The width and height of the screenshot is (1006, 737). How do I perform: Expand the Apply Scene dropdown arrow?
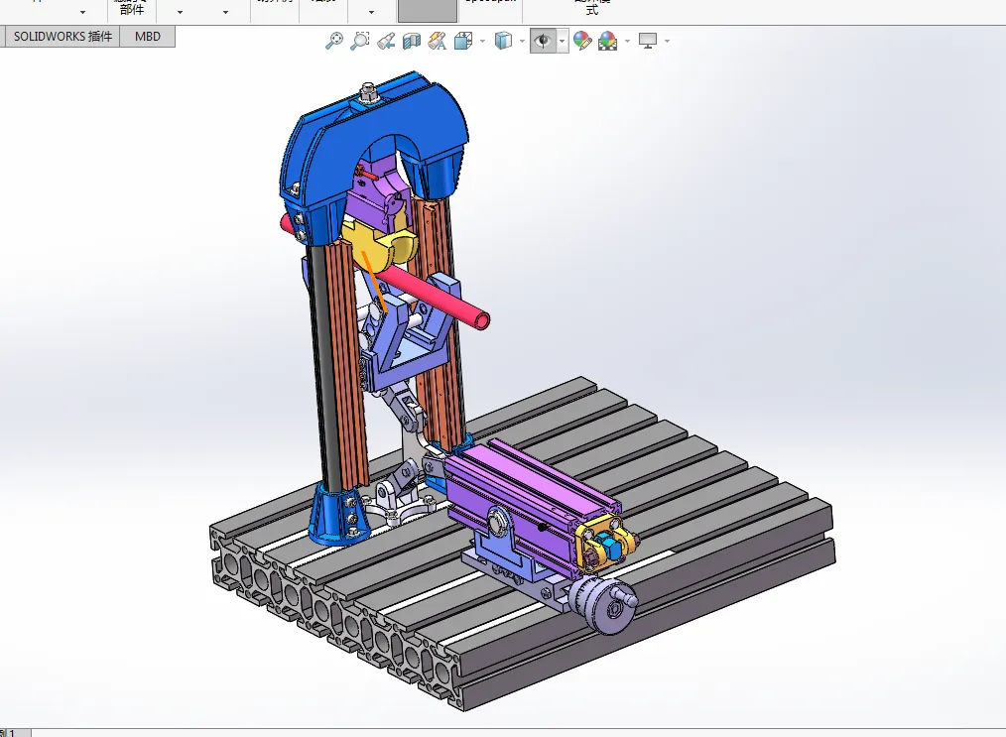click(627, 42)
